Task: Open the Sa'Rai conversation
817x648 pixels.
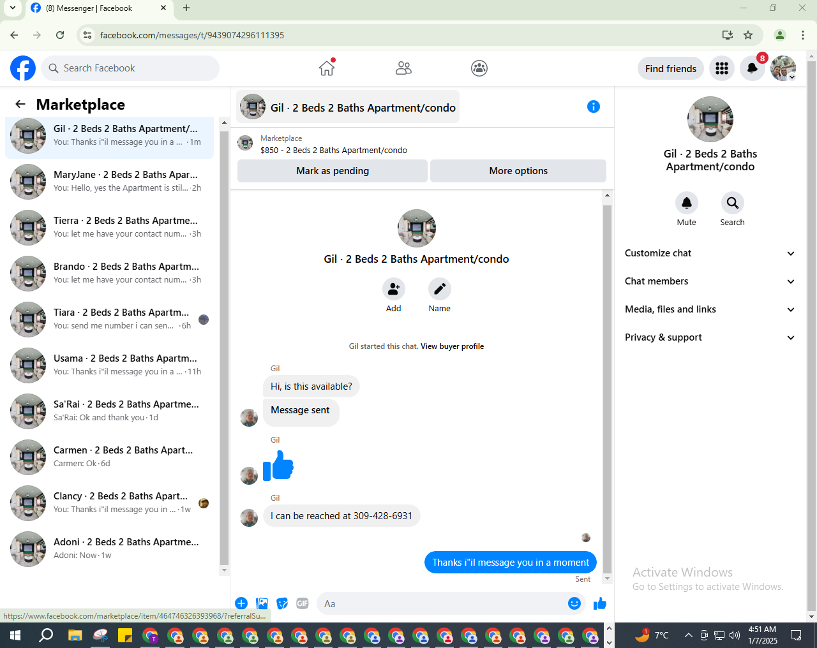Action: click(x=110, y=411)
